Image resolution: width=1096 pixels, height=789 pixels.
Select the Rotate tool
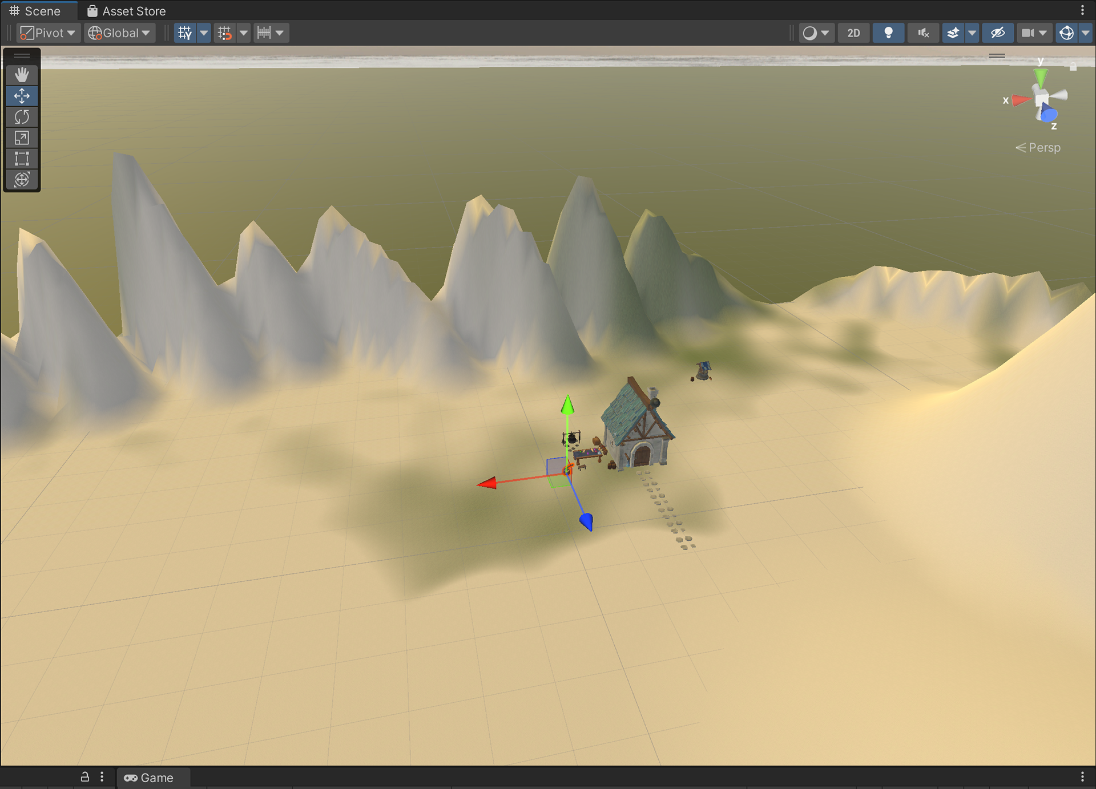click(22, 117)
